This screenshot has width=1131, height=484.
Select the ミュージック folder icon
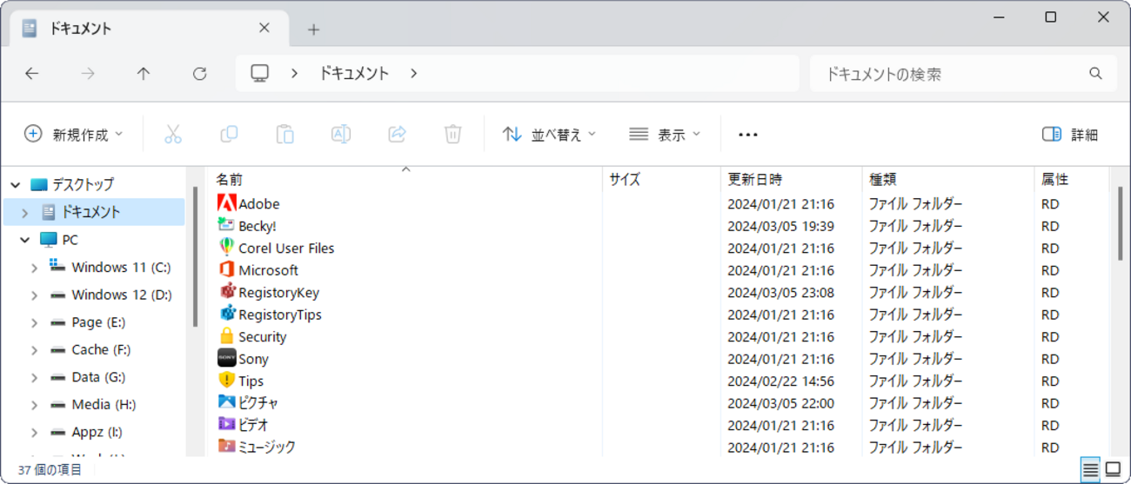pyautogui.click(x=226, y=446)
